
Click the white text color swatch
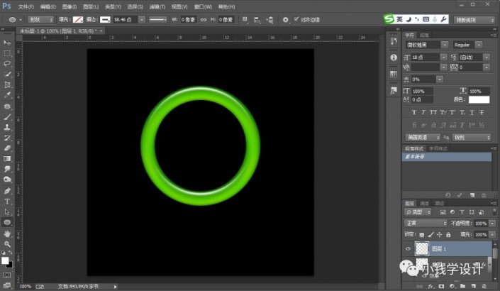[479, 100]
